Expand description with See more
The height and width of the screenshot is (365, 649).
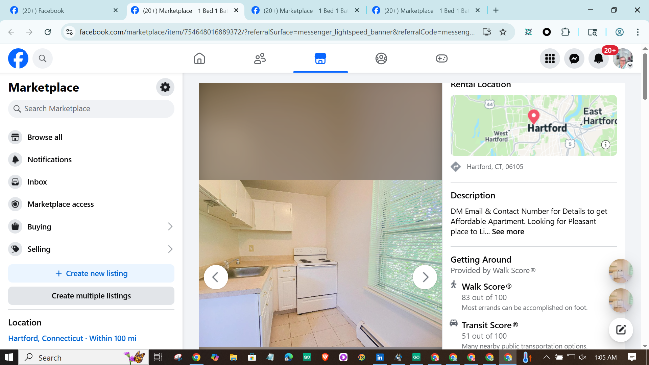click(x=508, y=232)
